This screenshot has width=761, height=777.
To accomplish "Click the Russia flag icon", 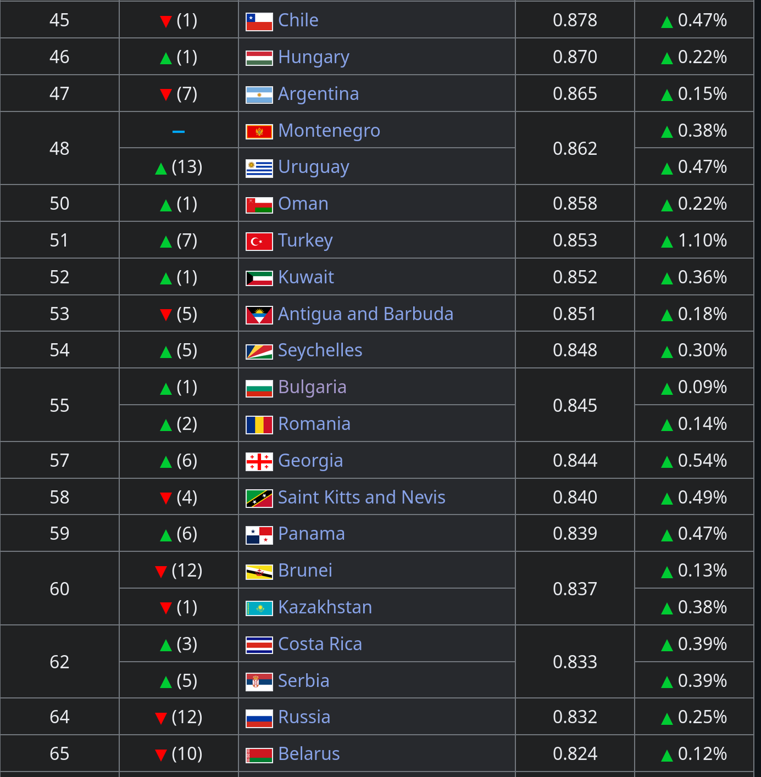I will (x=259, y=718).
